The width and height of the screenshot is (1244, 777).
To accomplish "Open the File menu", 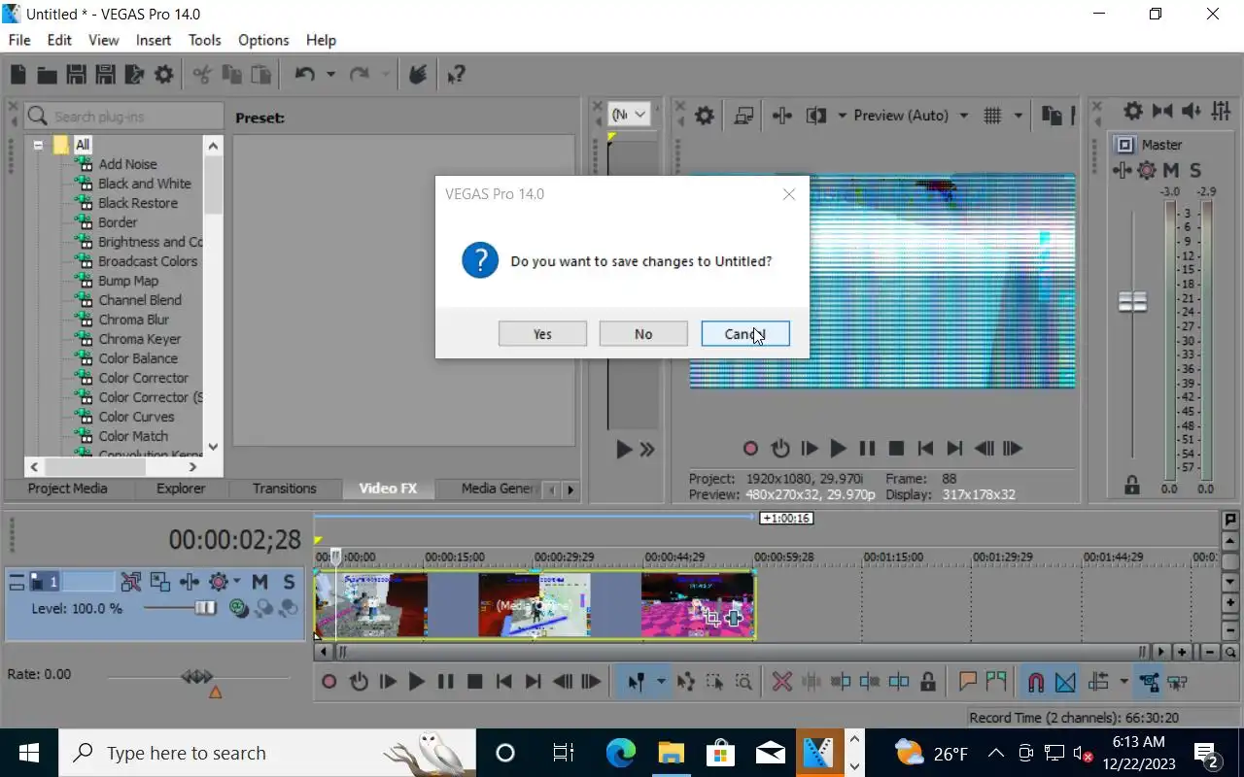I will (19, 40).
